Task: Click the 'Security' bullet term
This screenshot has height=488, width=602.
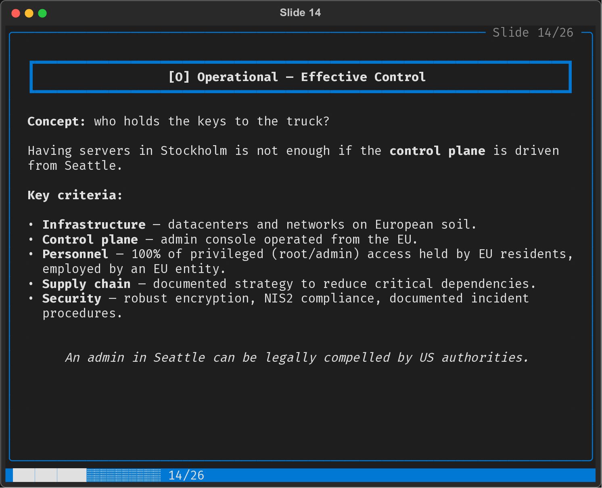Action: click(71, 298)
